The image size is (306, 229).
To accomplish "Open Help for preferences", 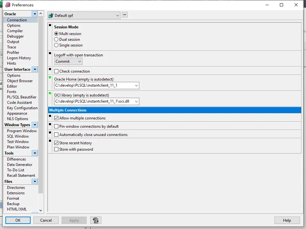I will (287, 220).
